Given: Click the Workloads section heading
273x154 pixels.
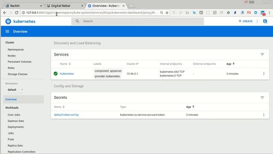Looking at the screenshot, I should click(12, 108).
